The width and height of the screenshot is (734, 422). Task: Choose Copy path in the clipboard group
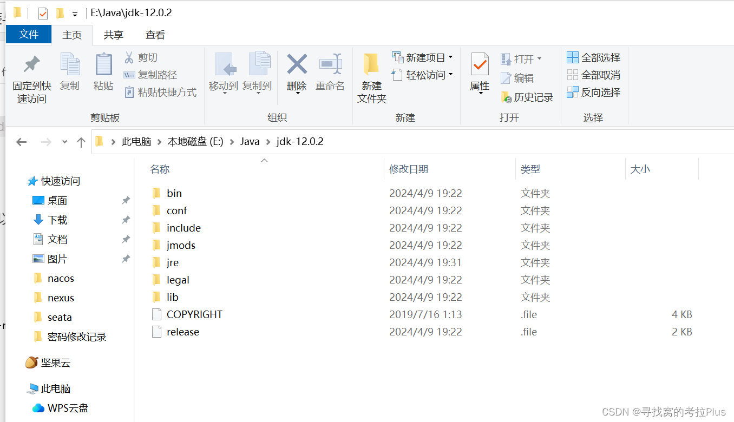[x=150, y=75]
